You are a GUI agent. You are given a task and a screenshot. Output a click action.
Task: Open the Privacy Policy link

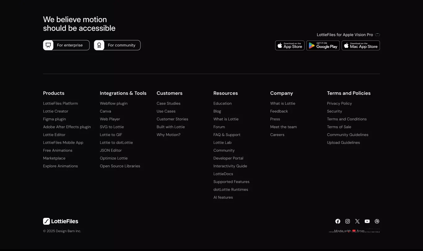tap(339, 103)
